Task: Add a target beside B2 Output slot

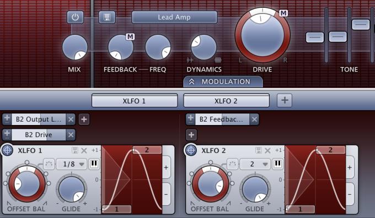Action: click(x=84, y=119)
